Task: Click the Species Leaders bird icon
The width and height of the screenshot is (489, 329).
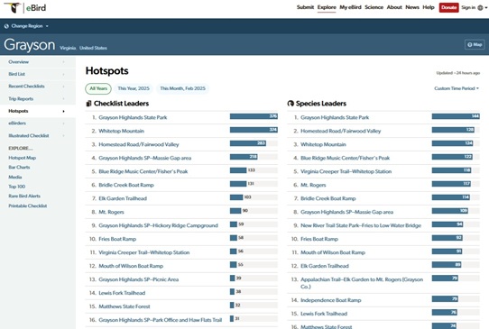Action: pyautogui.click(x=291, y=104)
